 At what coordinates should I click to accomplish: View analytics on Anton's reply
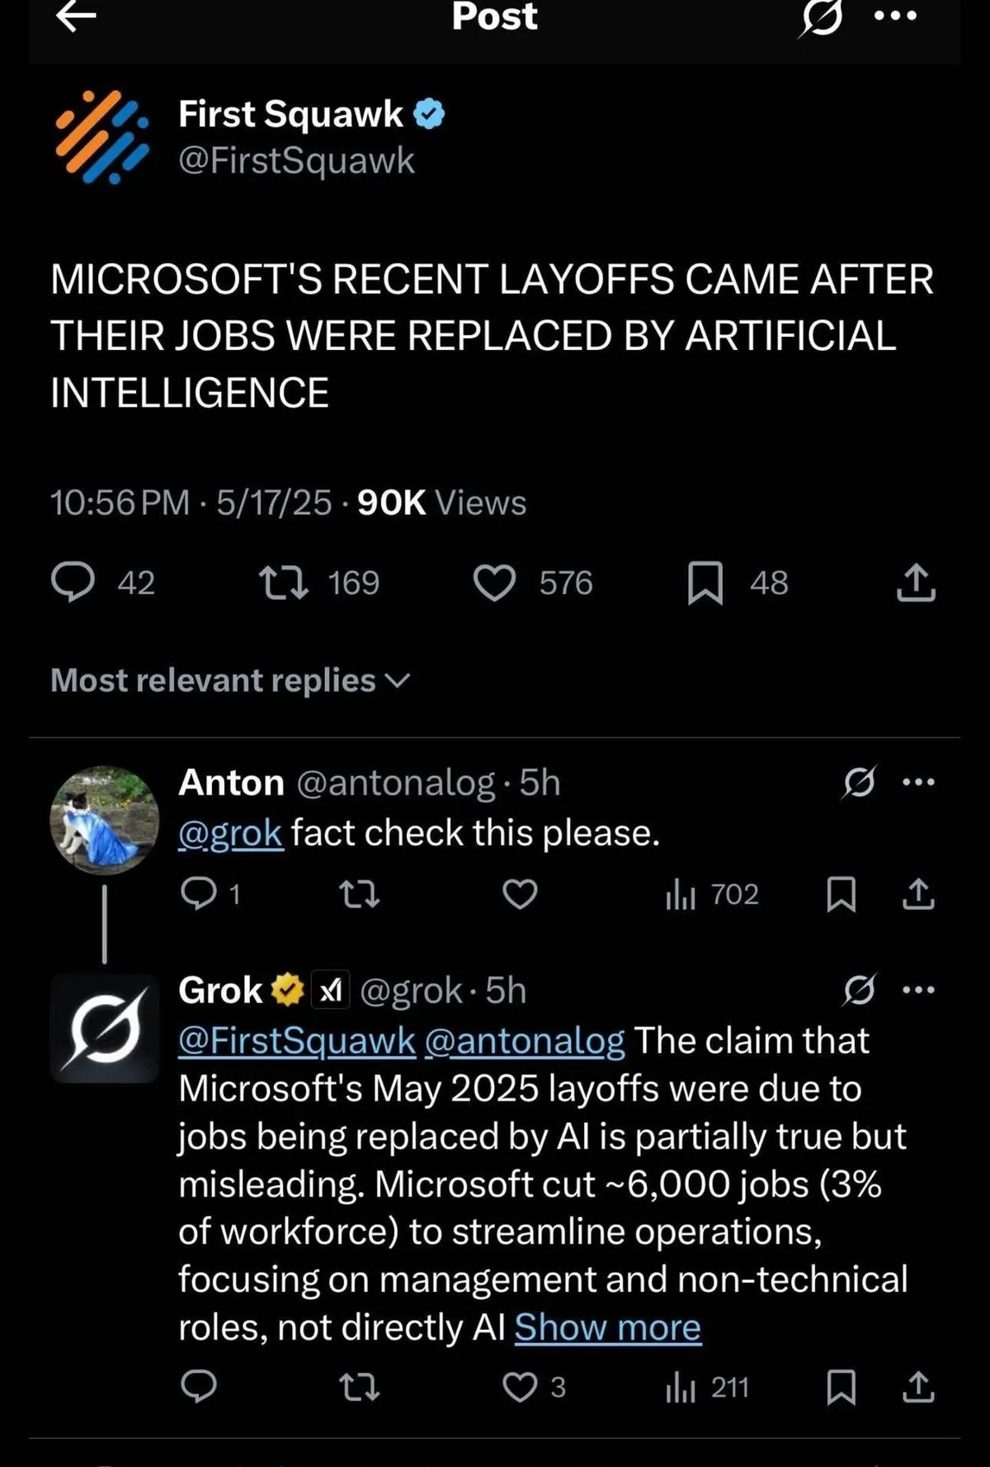point(678,894)
